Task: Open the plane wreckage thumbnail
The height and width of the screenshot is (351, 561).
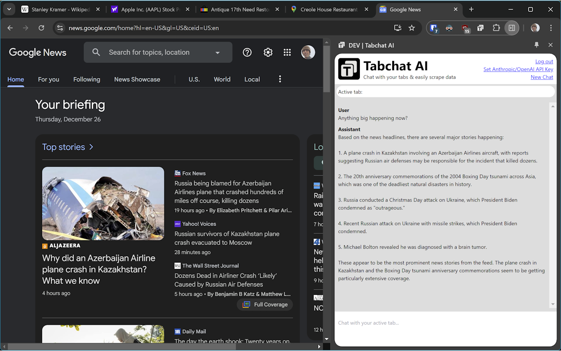Action: (x=103, y=203)
